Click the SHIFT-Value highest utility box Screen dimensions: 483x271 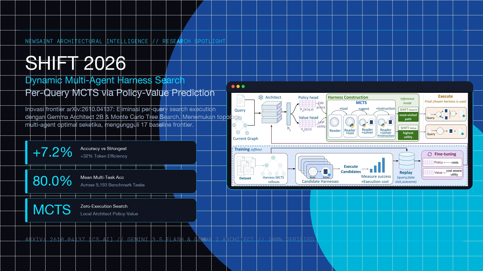[x=408, y=132]
